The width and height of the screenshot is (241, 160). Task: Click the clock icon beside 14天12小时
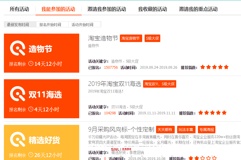pos(31,64)
